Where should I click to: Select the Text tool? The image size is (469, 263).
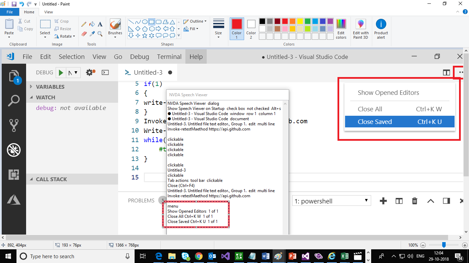[x=100, y=25]
